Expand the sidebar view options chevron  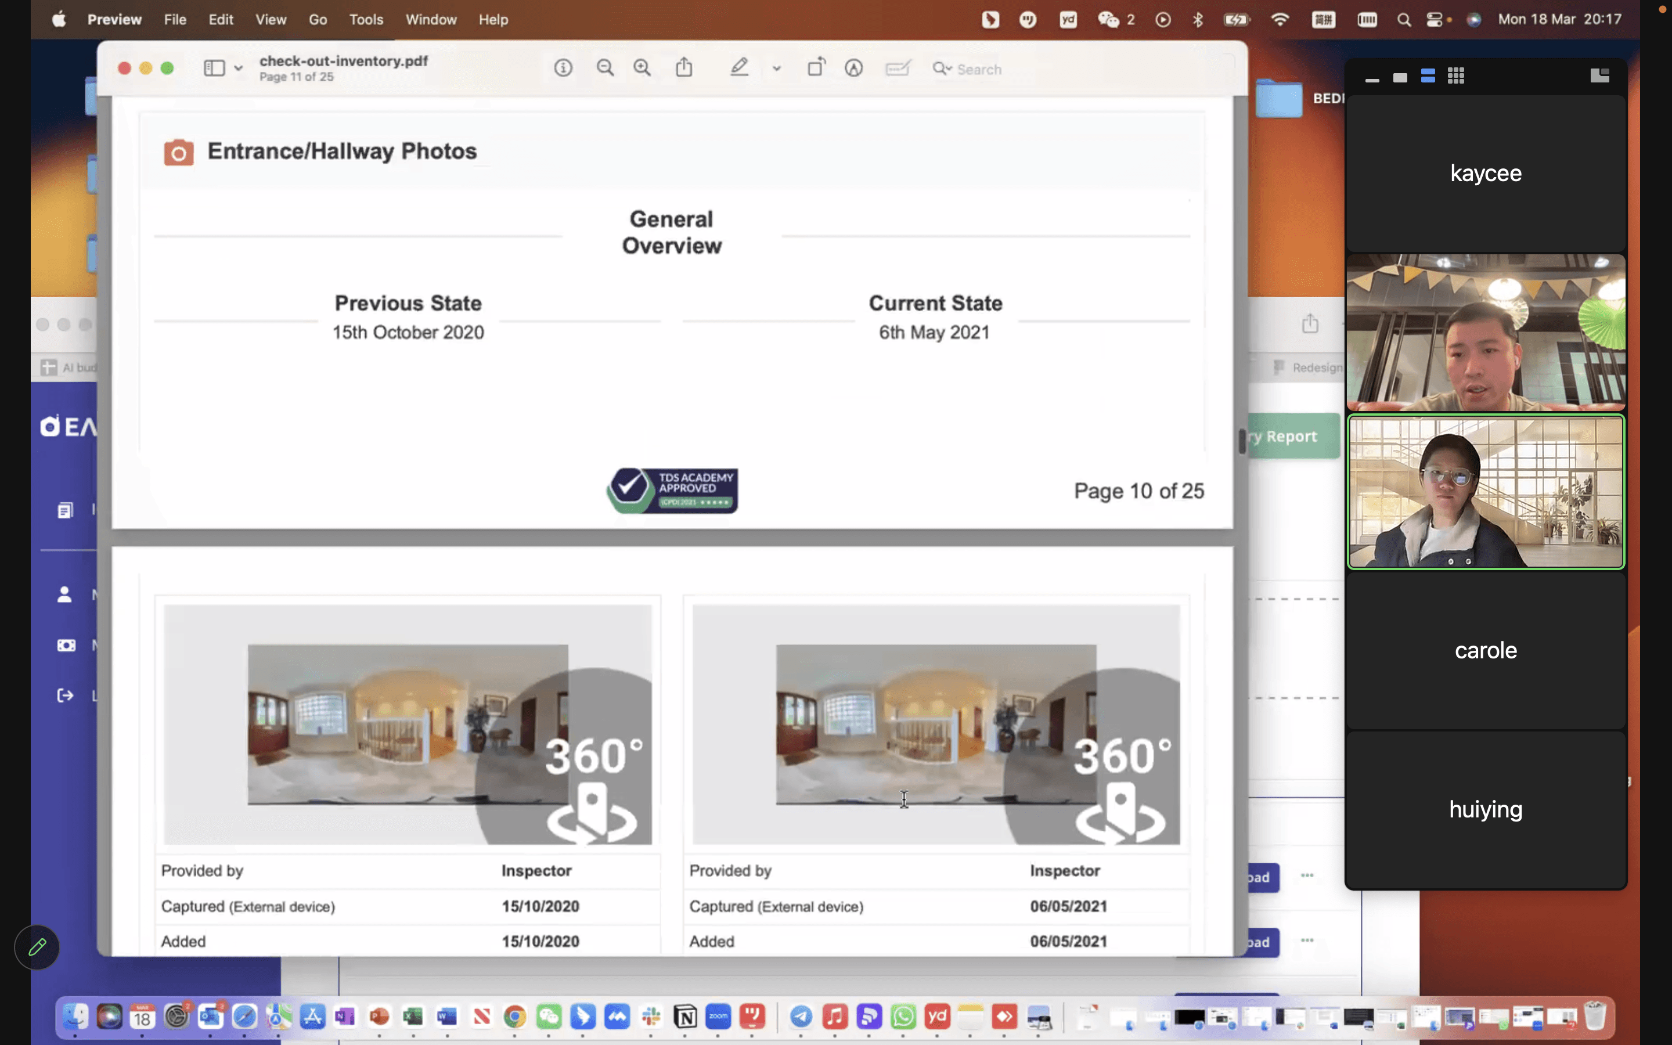point(239,68)
